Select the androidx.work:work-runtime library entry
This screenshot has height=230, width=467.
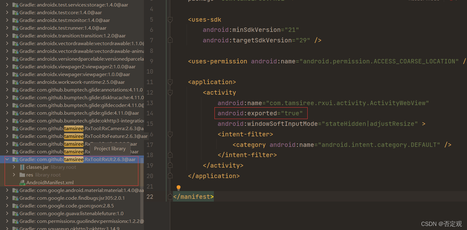62,82
